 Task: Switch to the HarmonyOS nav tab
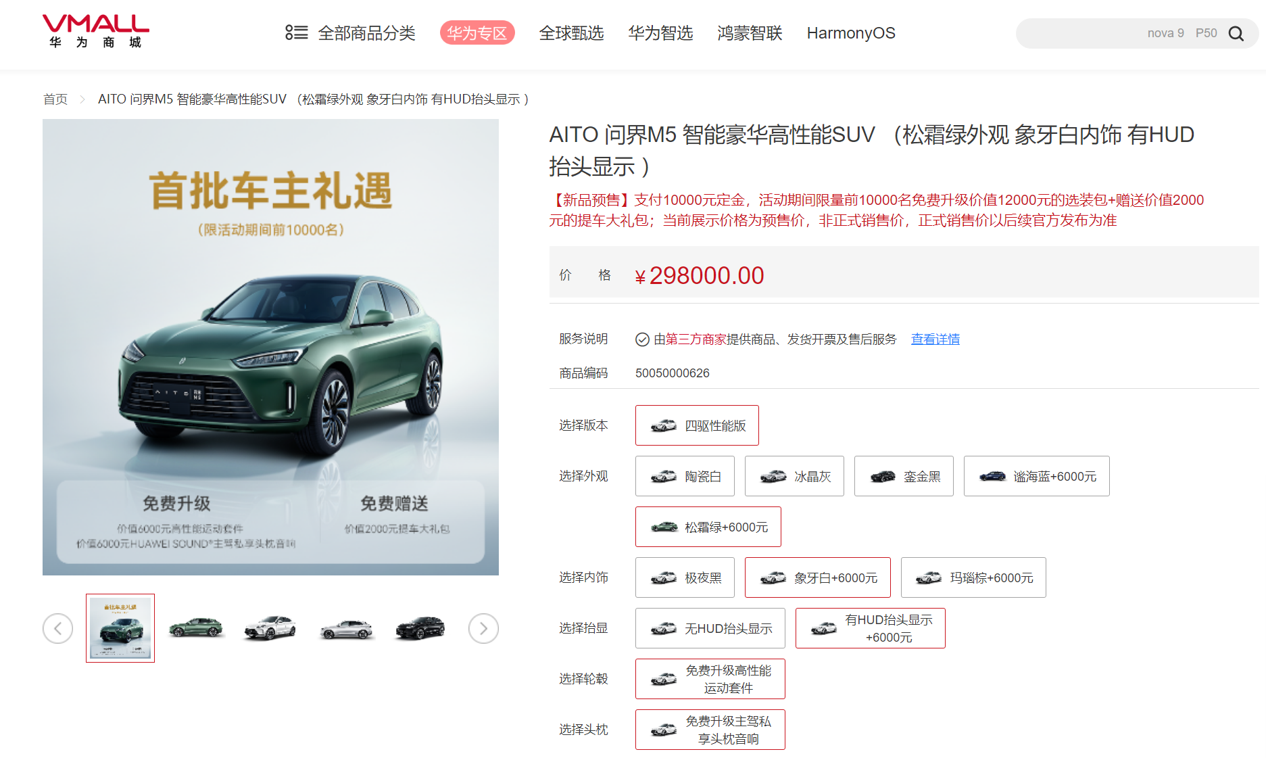[x=850, y=32]
